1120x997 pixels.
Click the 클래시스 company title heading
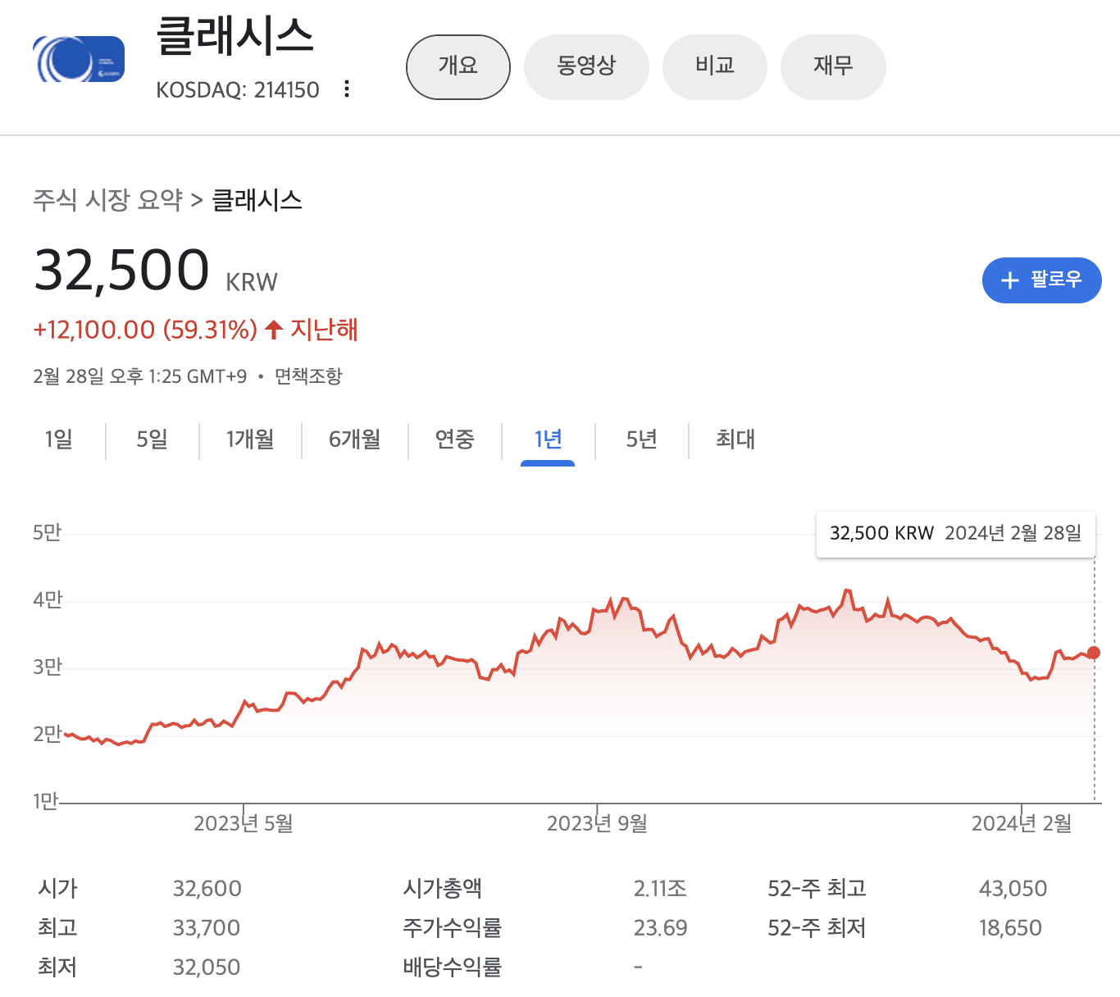click(x=234, y=37)
